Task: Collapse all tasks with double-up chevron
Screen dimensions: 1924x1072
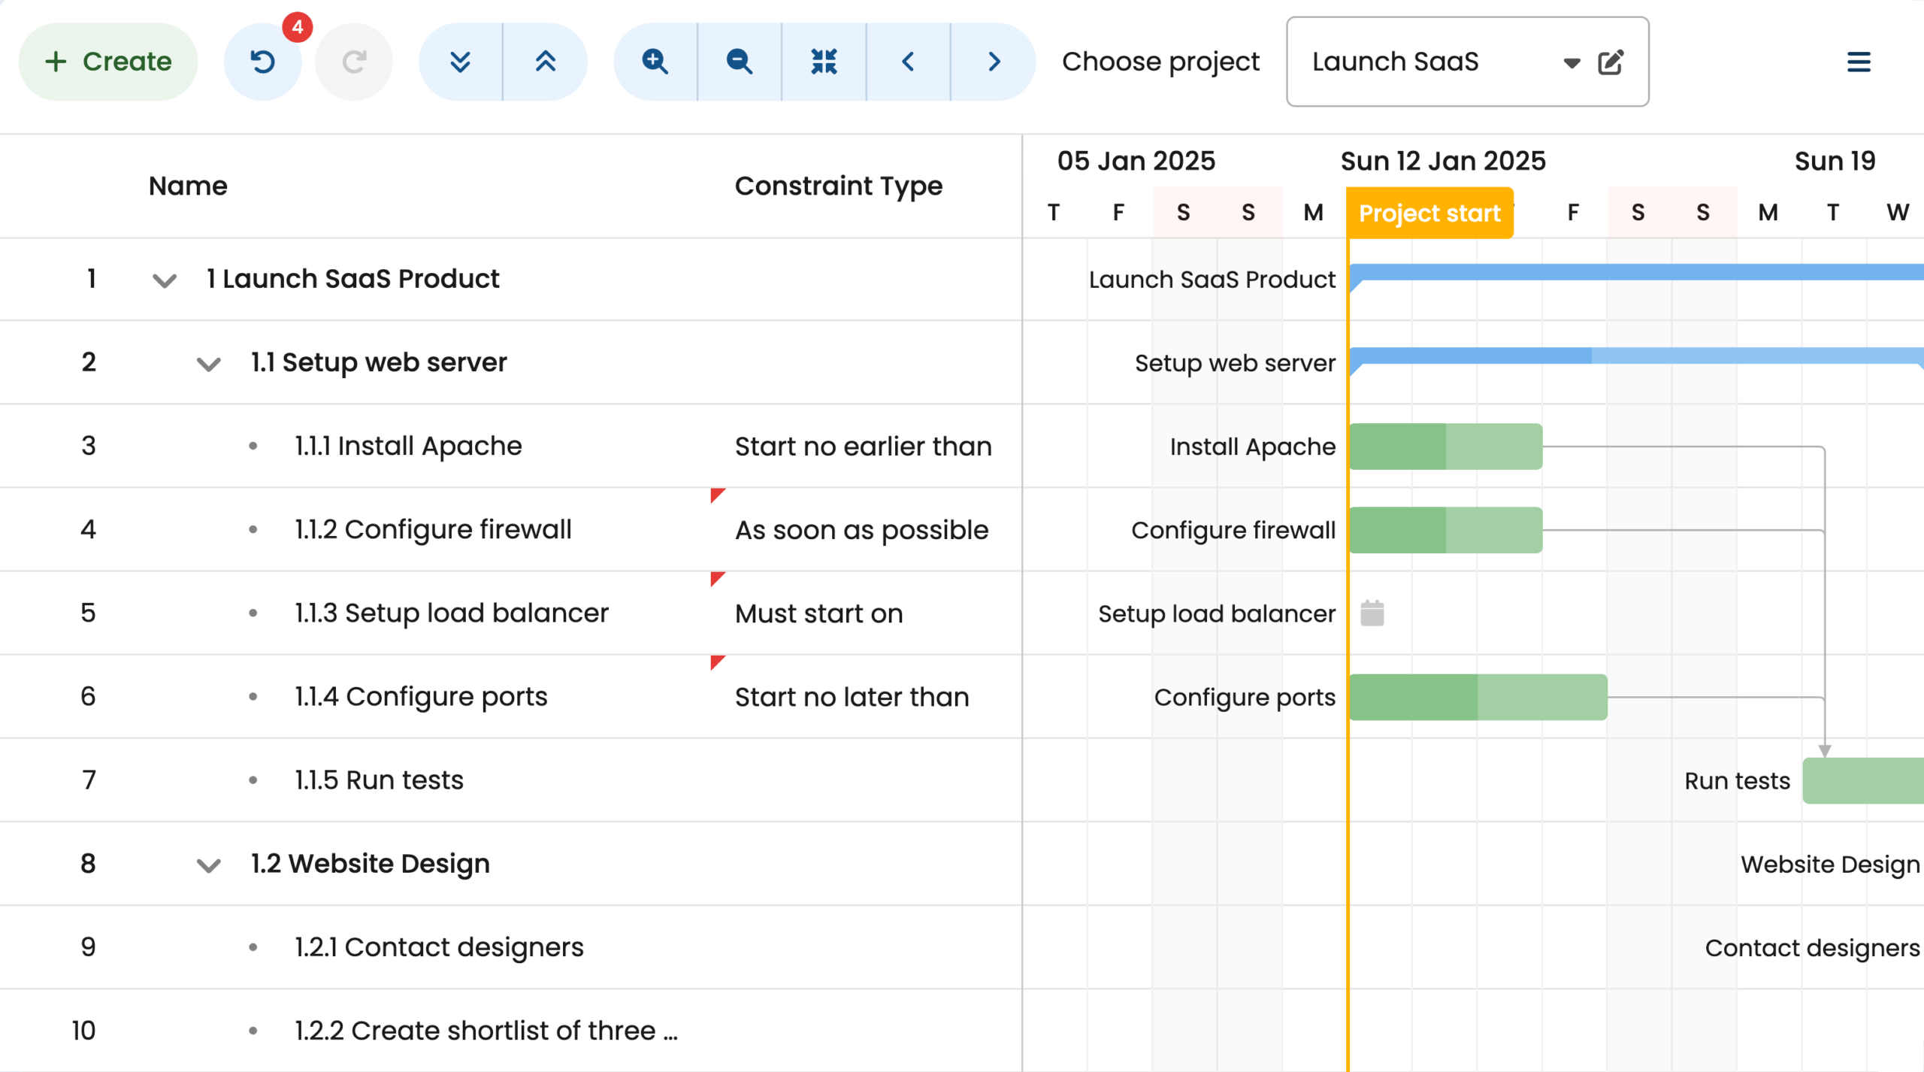Action: (x=546, y=62)
